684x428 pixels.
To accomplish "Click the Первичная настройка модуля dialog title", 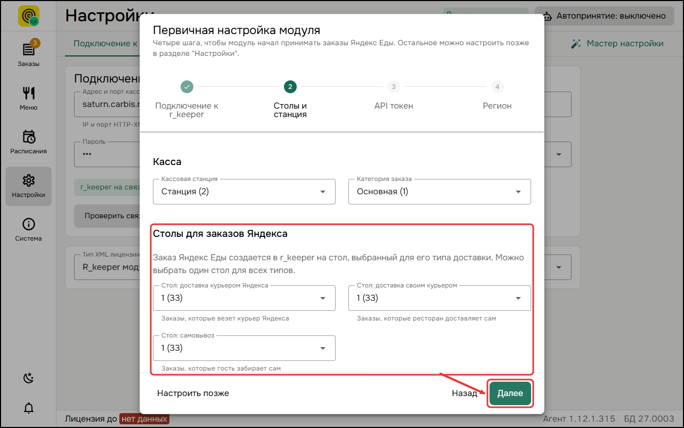I will tap(237, 30).
